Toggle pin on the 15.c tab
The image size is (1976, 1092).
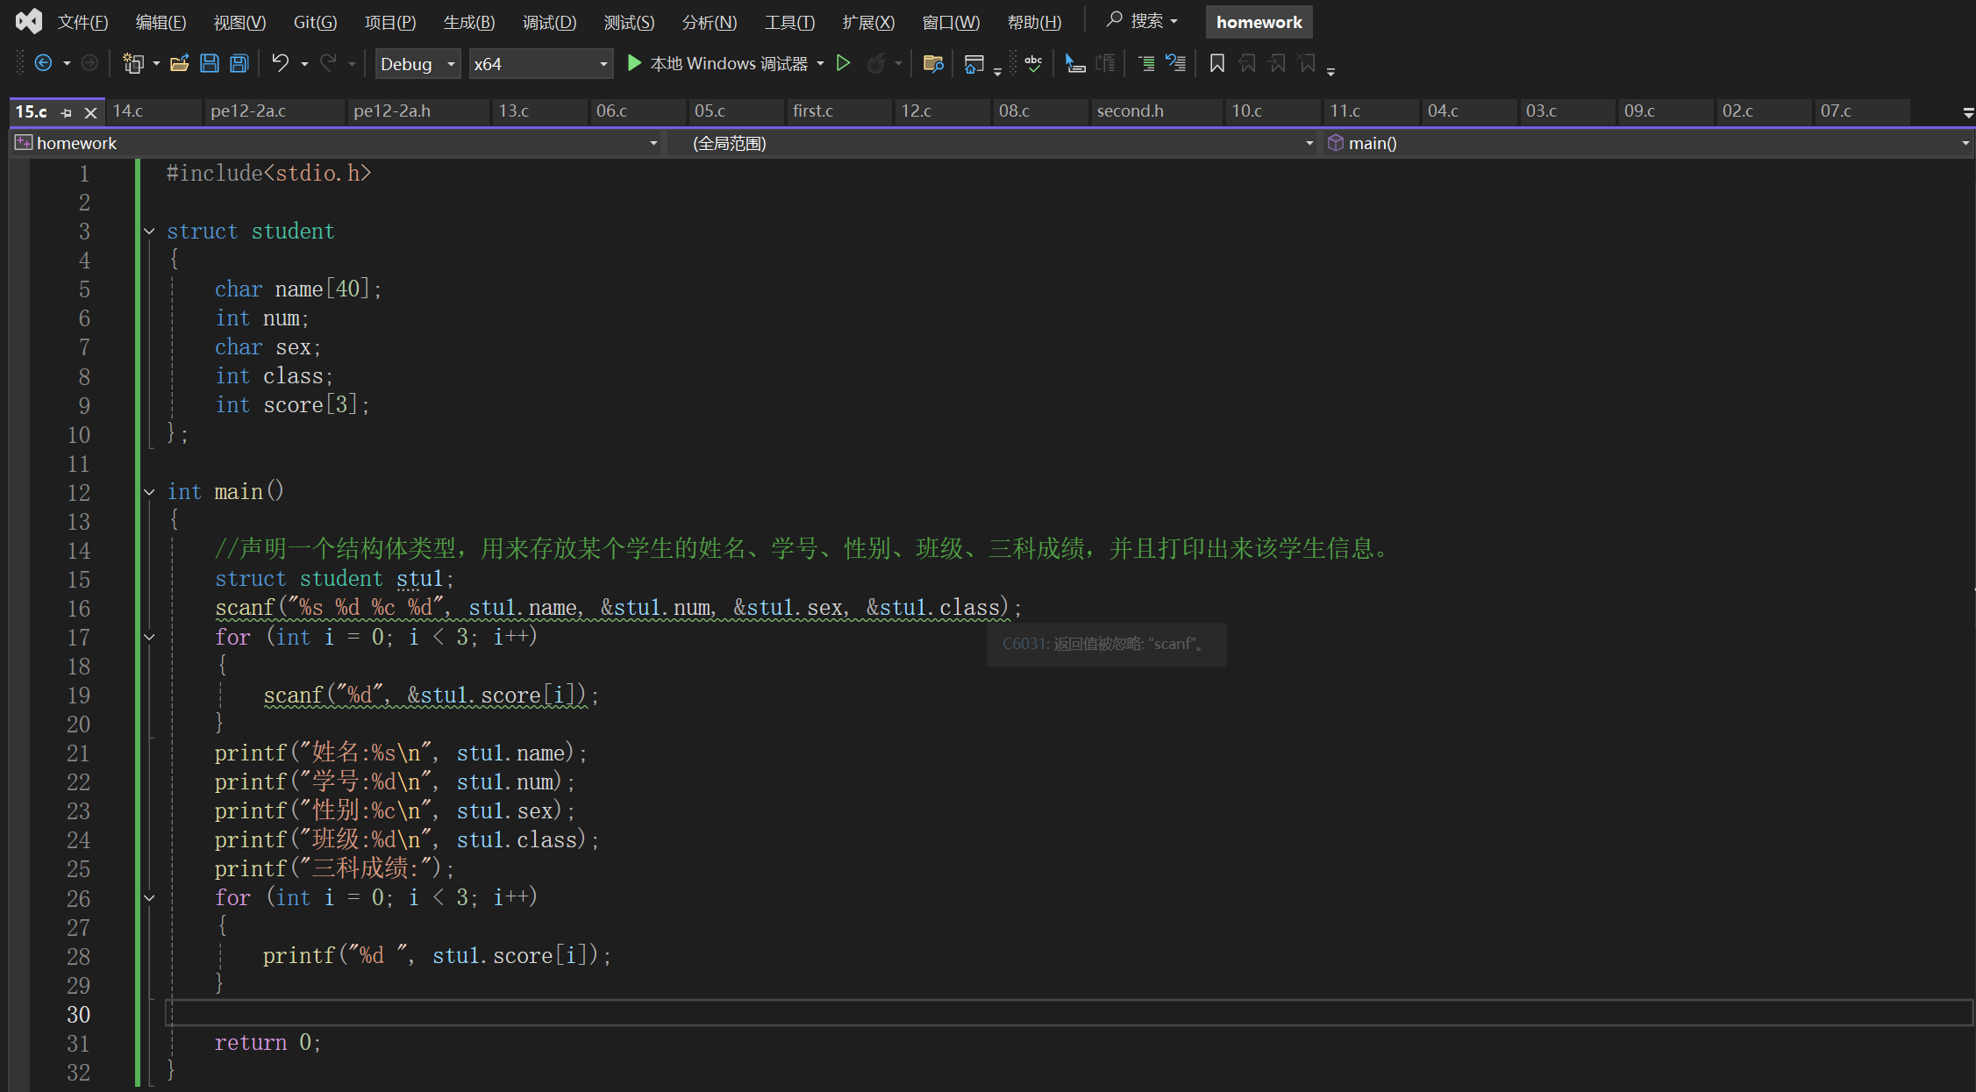point(66,112)
